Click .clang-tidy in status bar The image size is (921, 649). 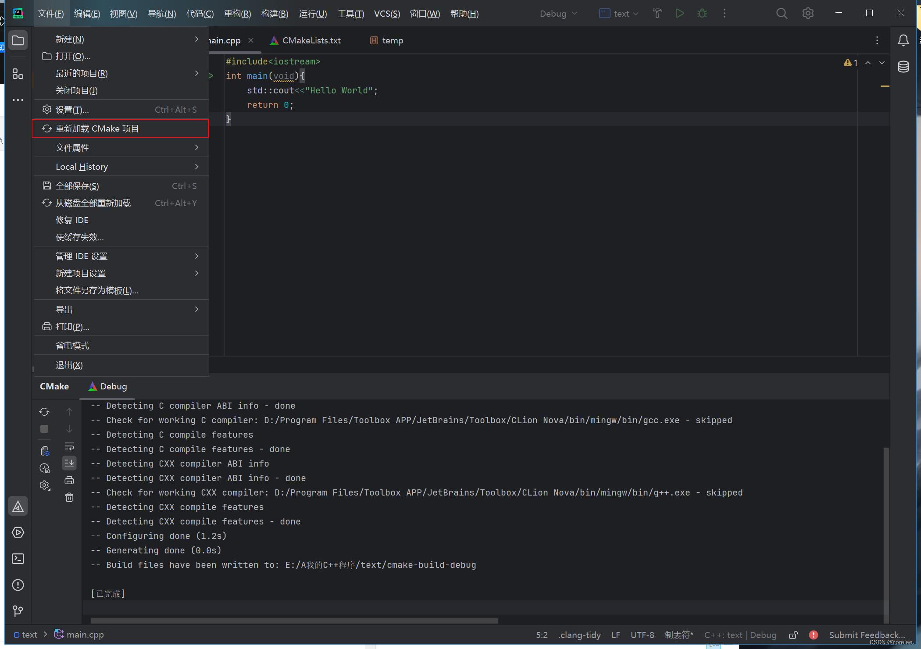tap(579, 635)
